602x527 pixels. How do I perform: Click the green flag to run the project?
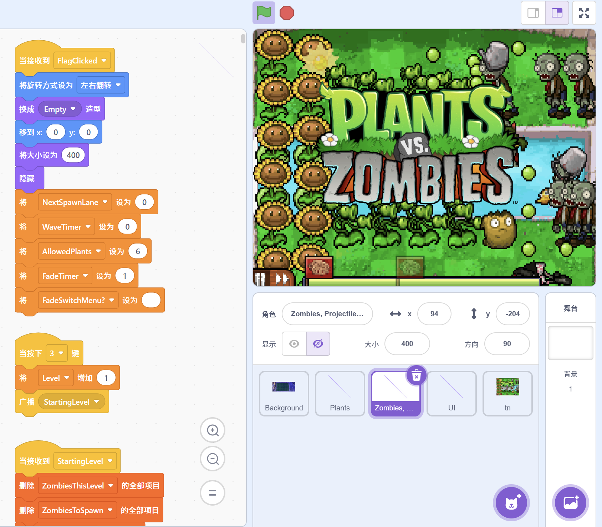click(x=264, y=13)
